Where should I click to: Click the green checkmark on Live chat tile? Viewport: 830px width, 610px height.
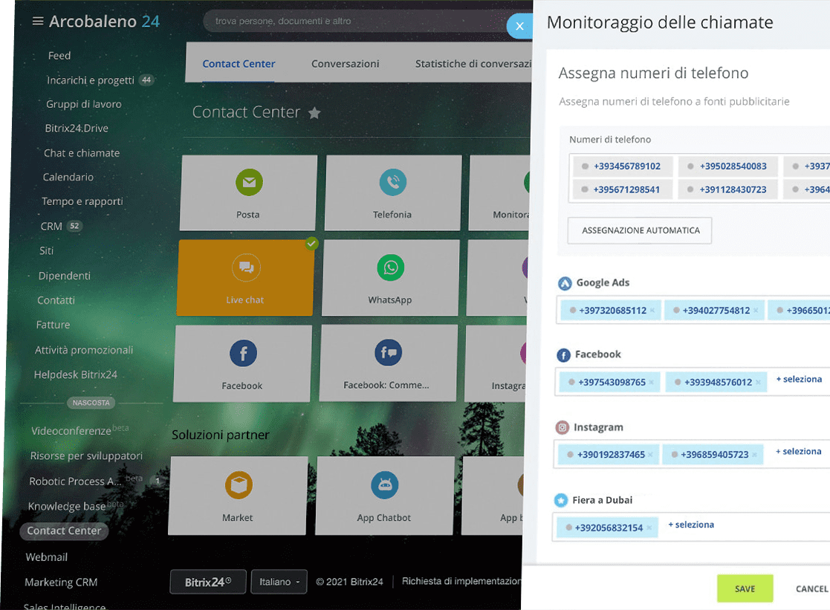pyautogui.click(x=312, y=244)
